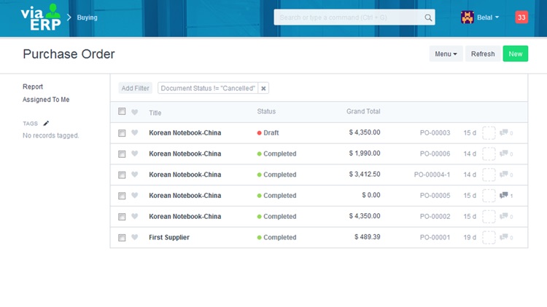Check the PO-00006 row checkbox

tap(122, 153)
